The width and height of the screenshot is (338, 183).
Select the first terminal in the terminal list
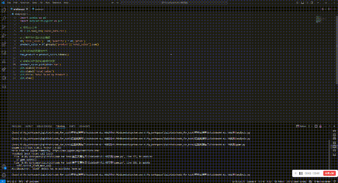click(x=334, y=131)
